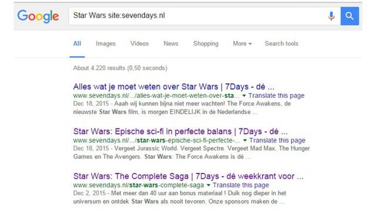Open 'Star Wars: The Complete Saga' result

[x=188, y=176]
